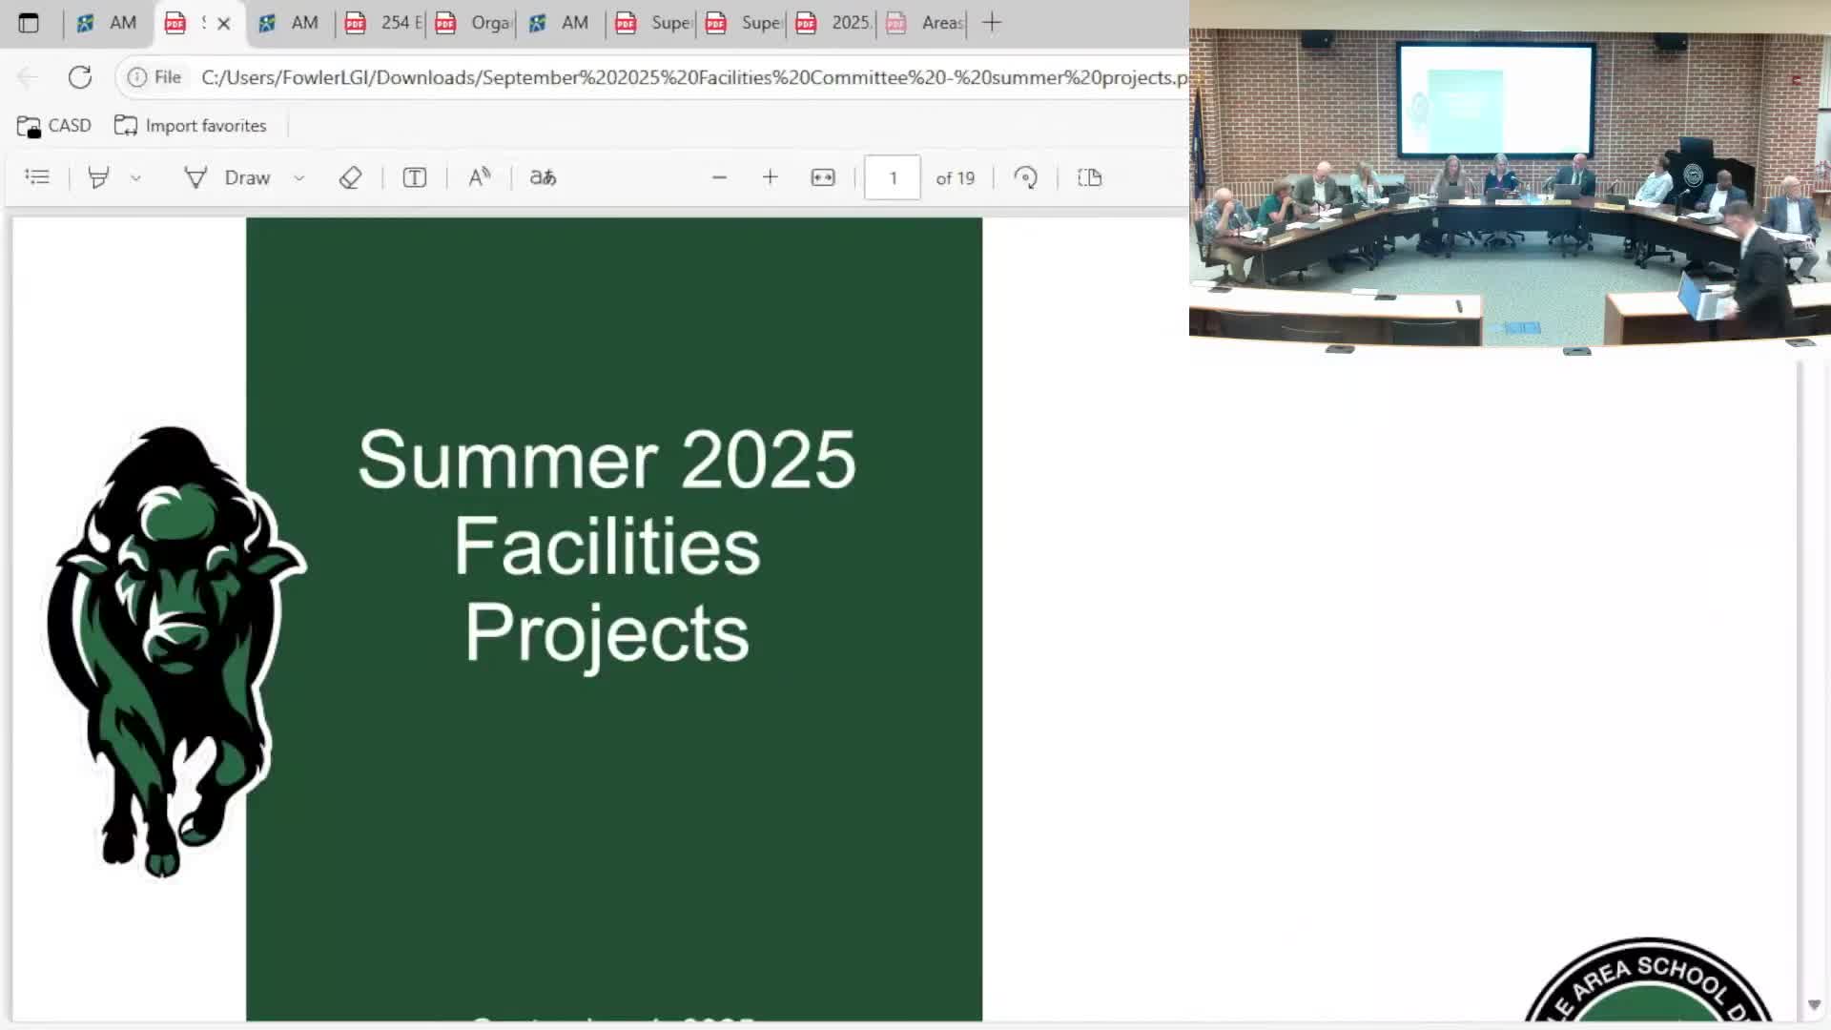Add a new browser tab
Screen dimensions: 1831x1030
pos(992,23)
